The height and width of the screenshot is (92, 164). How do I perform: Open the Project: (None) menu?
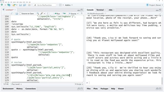[x=155, y=5]
